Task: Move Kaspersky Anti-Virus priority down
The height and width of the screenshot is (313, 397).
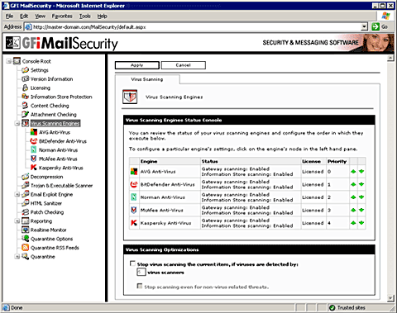Action: (361, 223)
